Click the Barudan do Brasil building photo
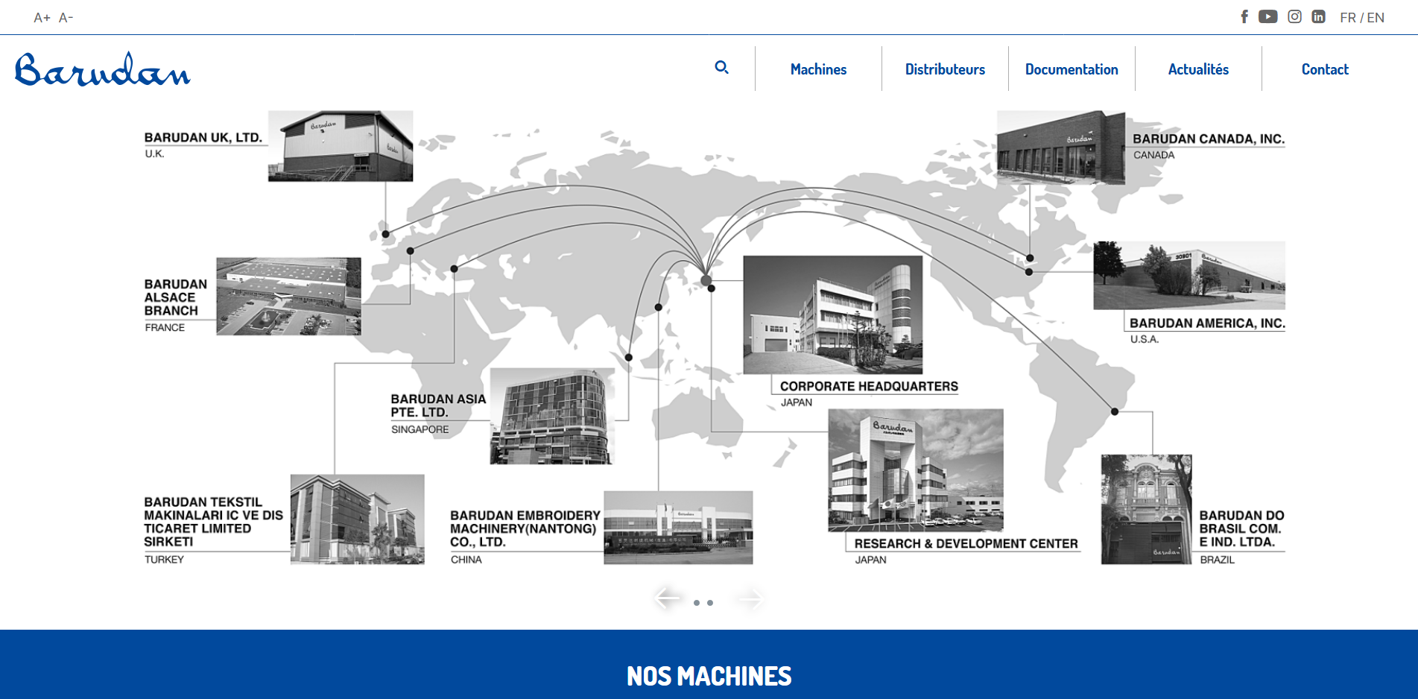 pos(1147,510)
